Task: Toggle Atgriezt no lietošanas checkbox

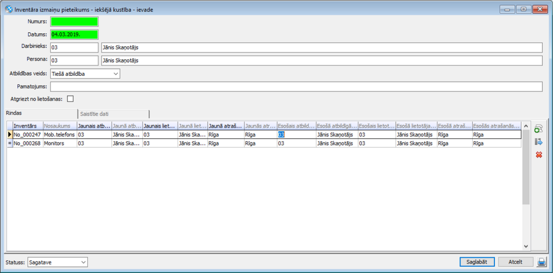Action: tap(70, 99)
